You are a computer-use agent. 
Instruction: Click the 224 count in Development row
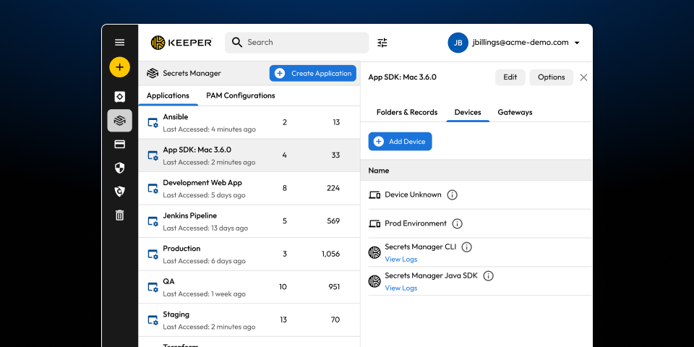[x=333, y=188]
